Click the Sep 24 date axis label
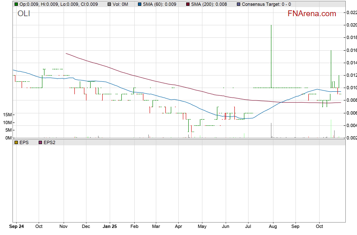 pyautogui.click(x=17, y=227)
